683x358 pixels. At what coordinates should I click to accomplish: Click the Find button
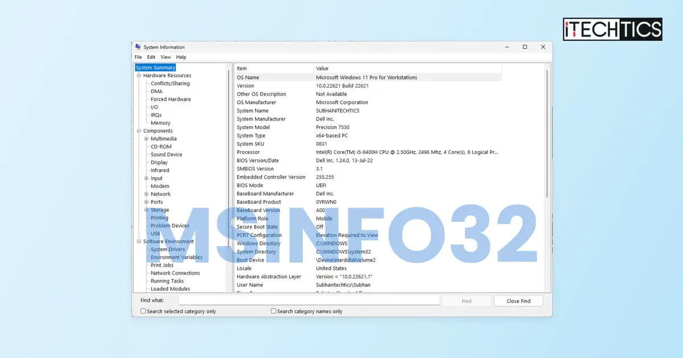tap(466, 300)
